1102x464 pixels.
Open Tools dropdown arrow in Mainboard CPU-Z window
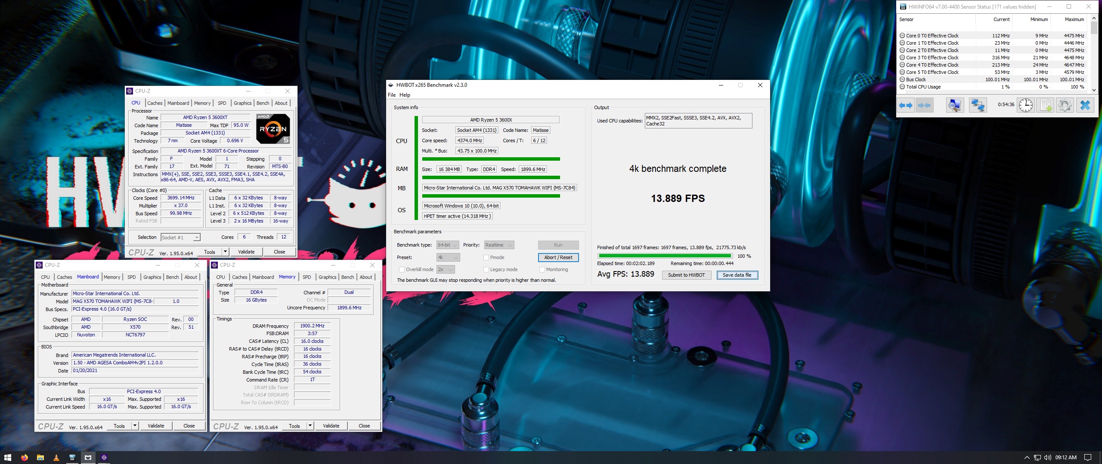point(135,426)
